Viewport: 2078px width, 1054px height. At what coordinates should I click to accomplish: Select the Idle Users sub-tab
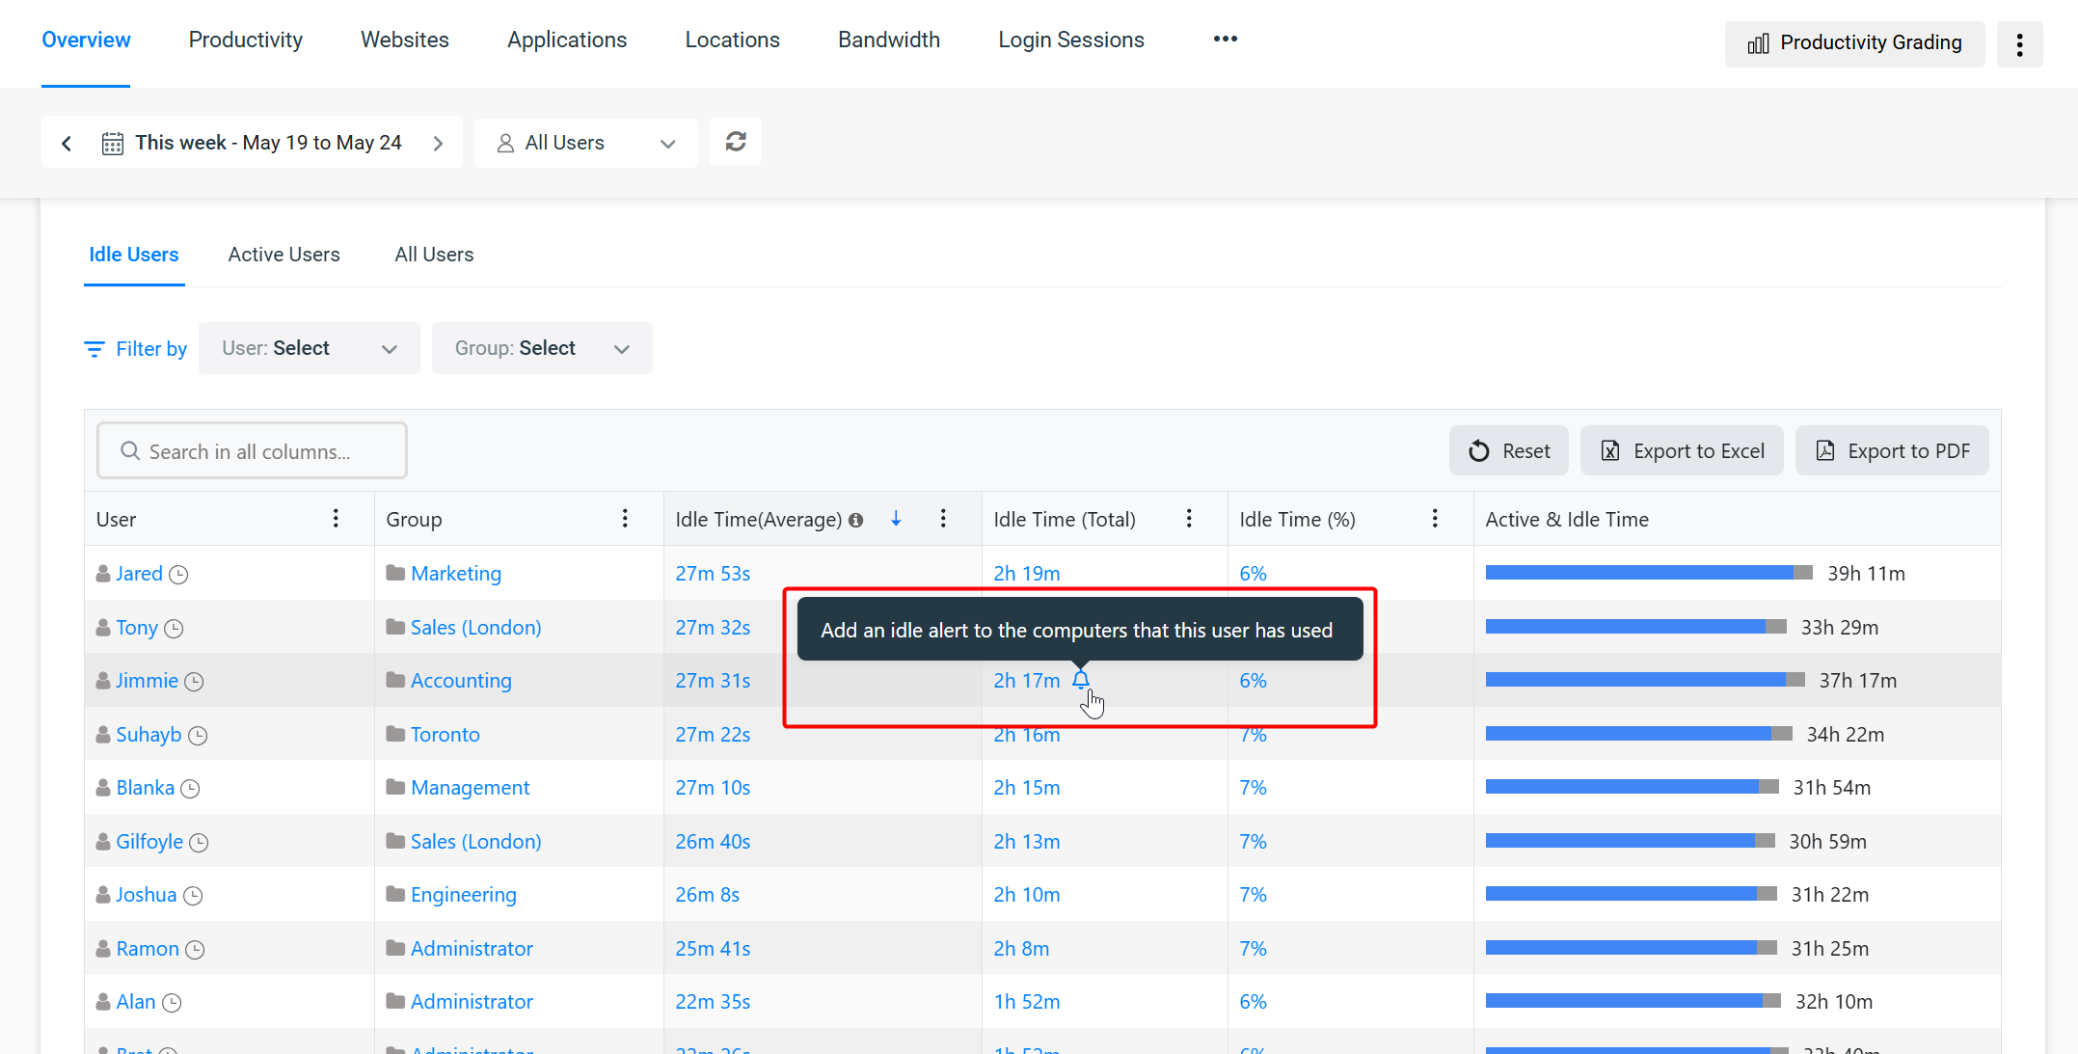point(134,255)
